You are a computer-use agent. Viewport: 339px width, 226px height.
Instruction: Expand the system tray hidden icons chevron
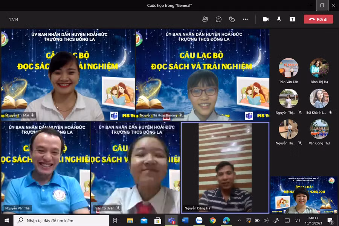[239, 220]
